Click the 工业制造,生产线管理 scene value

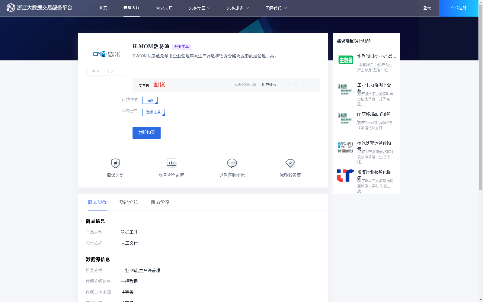point(140,271)
